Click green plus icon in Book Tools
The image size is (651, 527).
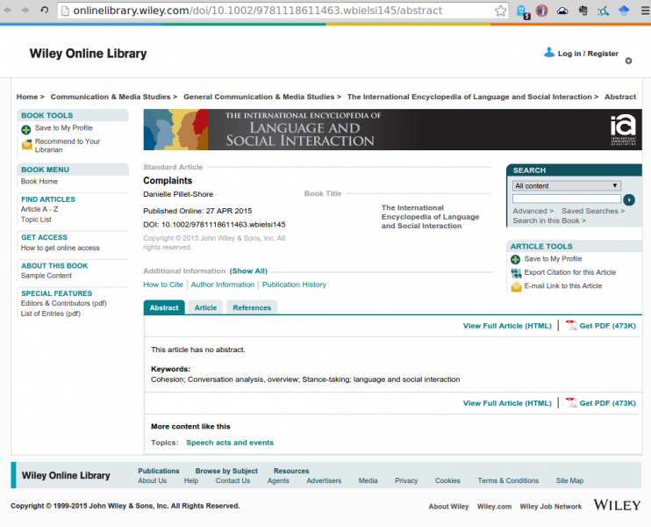[x=25, y=130]
